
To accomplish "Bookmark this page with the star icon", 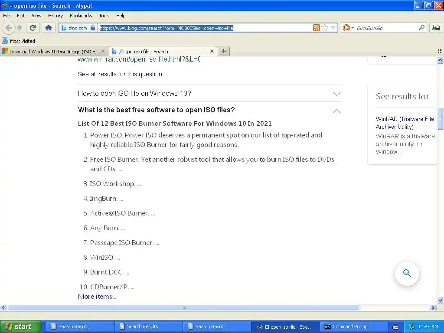I will click(x=325, y=28).
